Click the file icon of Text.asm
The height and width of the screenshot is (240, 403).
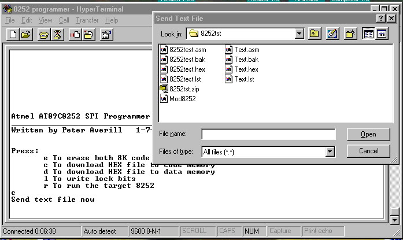pos(229,50)
